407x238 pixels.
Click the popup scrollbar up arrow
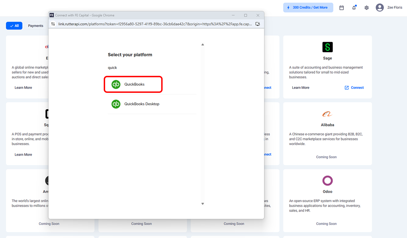click(x=202, y=45)
